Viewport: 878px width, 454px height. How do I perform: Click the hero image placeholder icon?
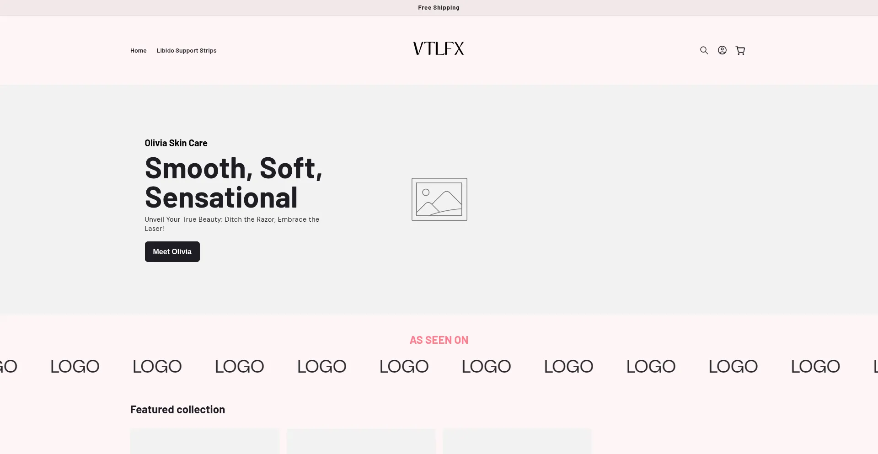coord(439,199)
